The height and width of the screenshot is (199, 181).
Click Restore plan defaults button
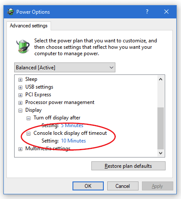[x=128, y=166]
